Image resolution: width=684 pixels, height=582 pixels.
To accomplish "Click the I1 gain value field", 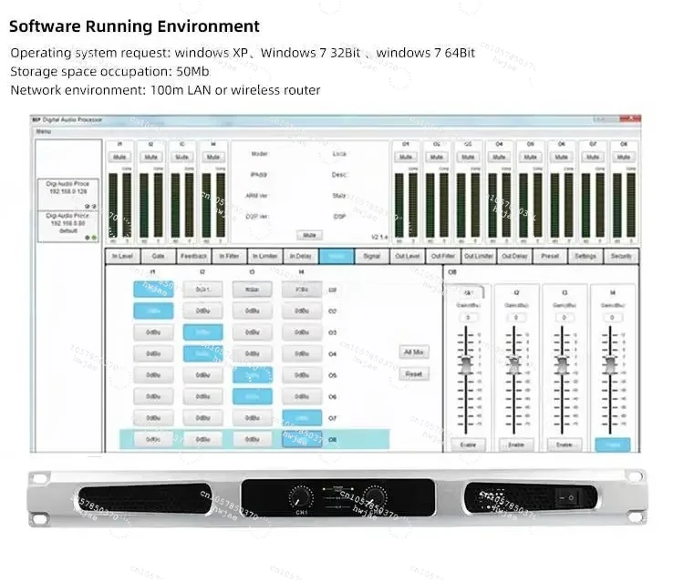I will coord(468,318).
